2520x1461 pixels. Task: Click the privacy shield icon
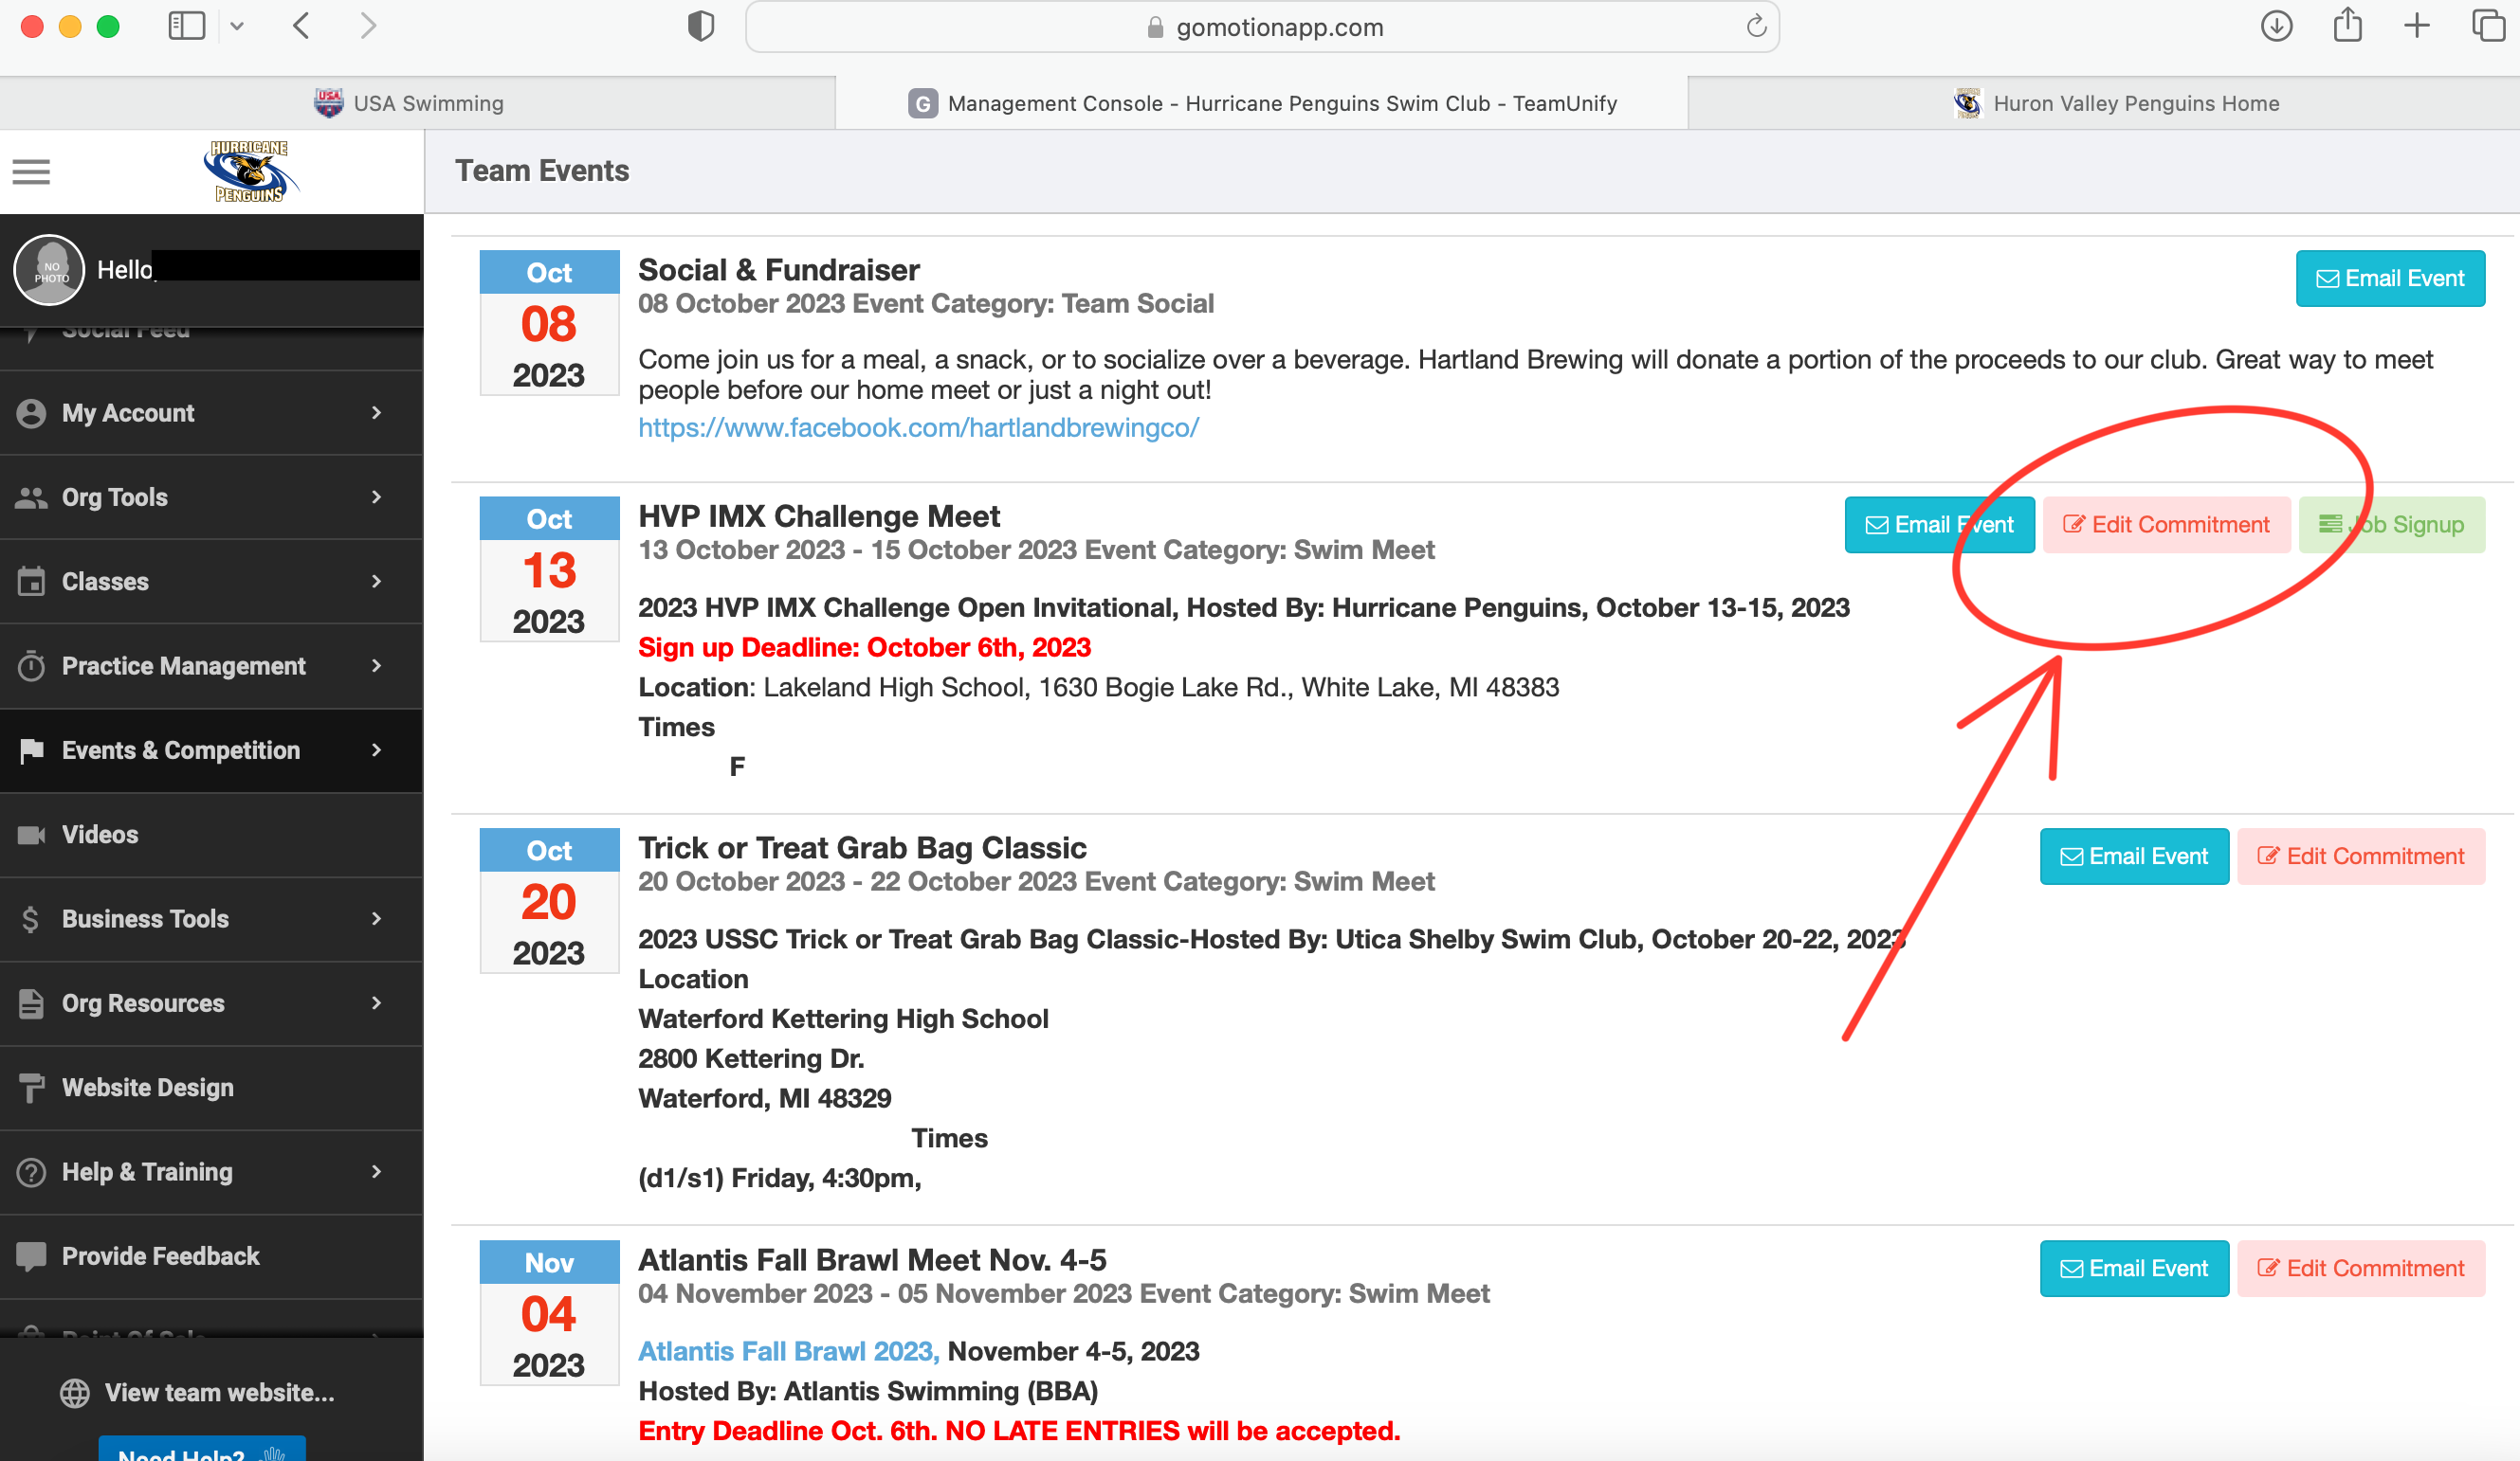coord(701,26)
